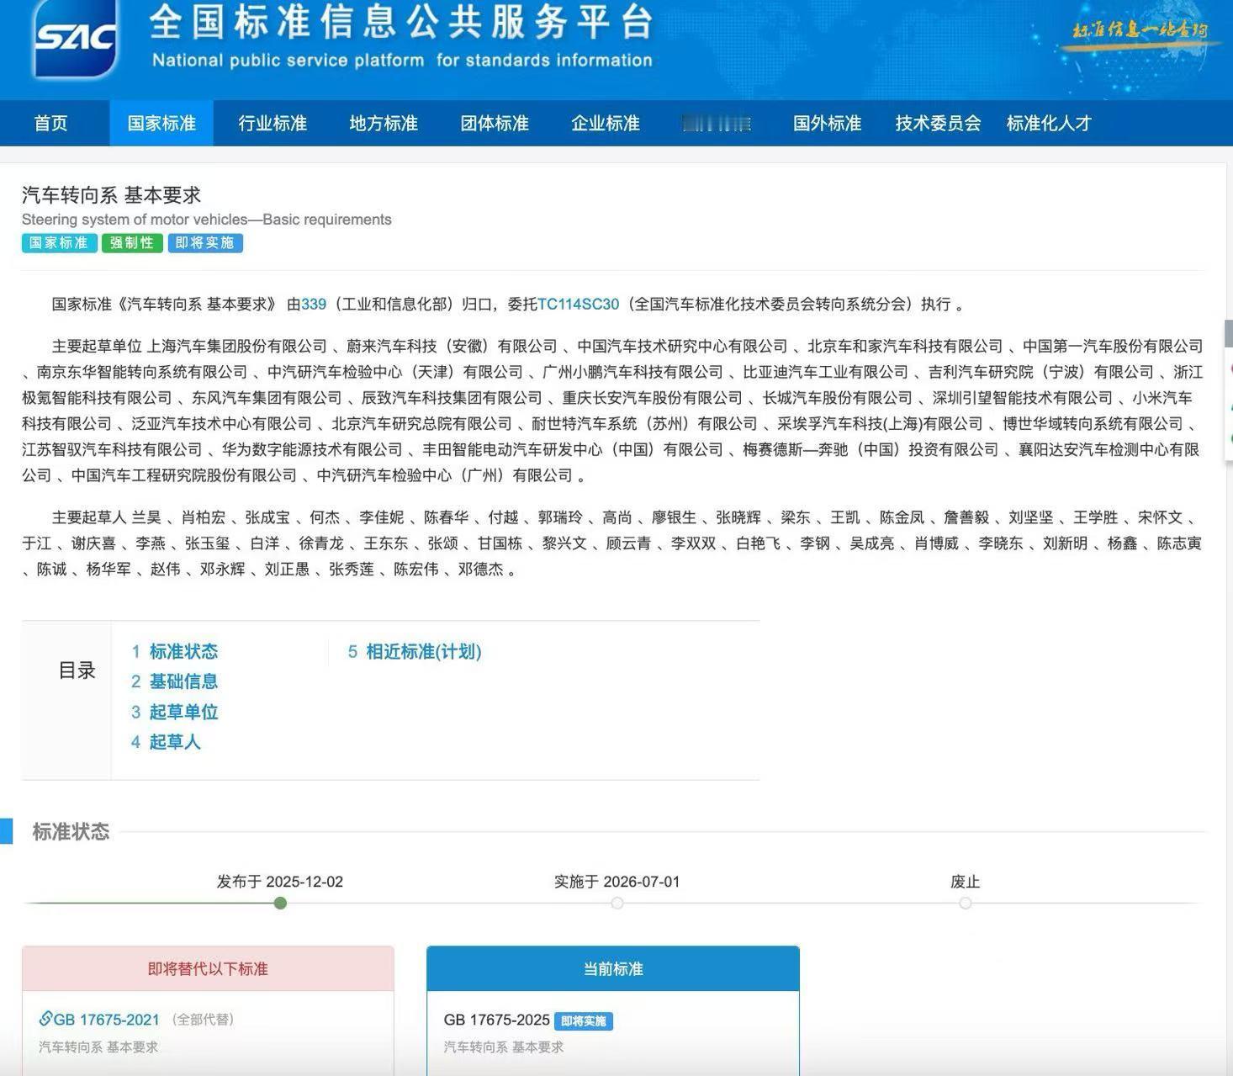Open the 国外标准 navigation item
This screenshot has height=1076, width=1233.
828,124
